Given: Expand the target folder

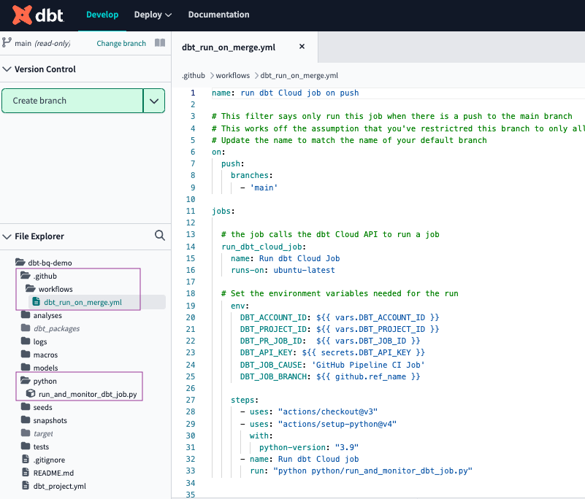Looking at the screenshot, I should pos(37,433).
